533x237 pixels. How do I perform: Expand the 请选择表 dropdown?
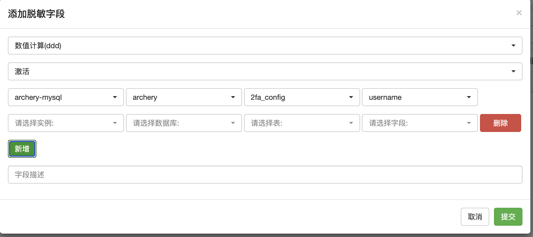(x=302, y=123)
